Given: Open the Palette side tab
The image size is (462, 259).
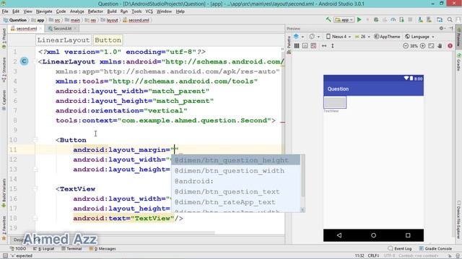Looking at the screenshot, I should point(289,44).
